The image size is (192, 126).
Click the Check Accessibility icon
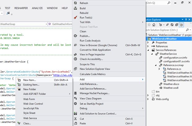click(75, 59)
